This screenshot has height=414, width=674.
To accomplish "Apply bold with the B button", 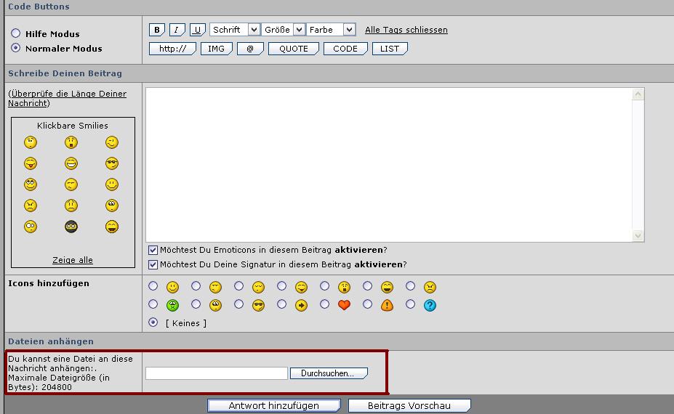I will pyautogui.click(x=157, y=30).
